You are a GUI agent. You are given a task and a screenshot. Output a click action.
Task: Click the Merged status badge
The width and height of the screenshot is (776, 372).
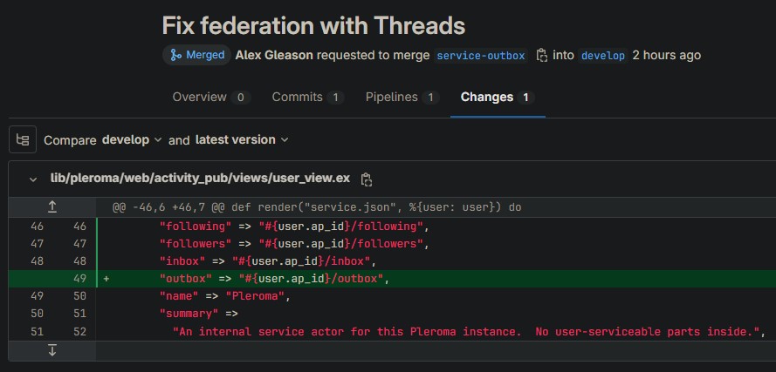click(197, 56)
